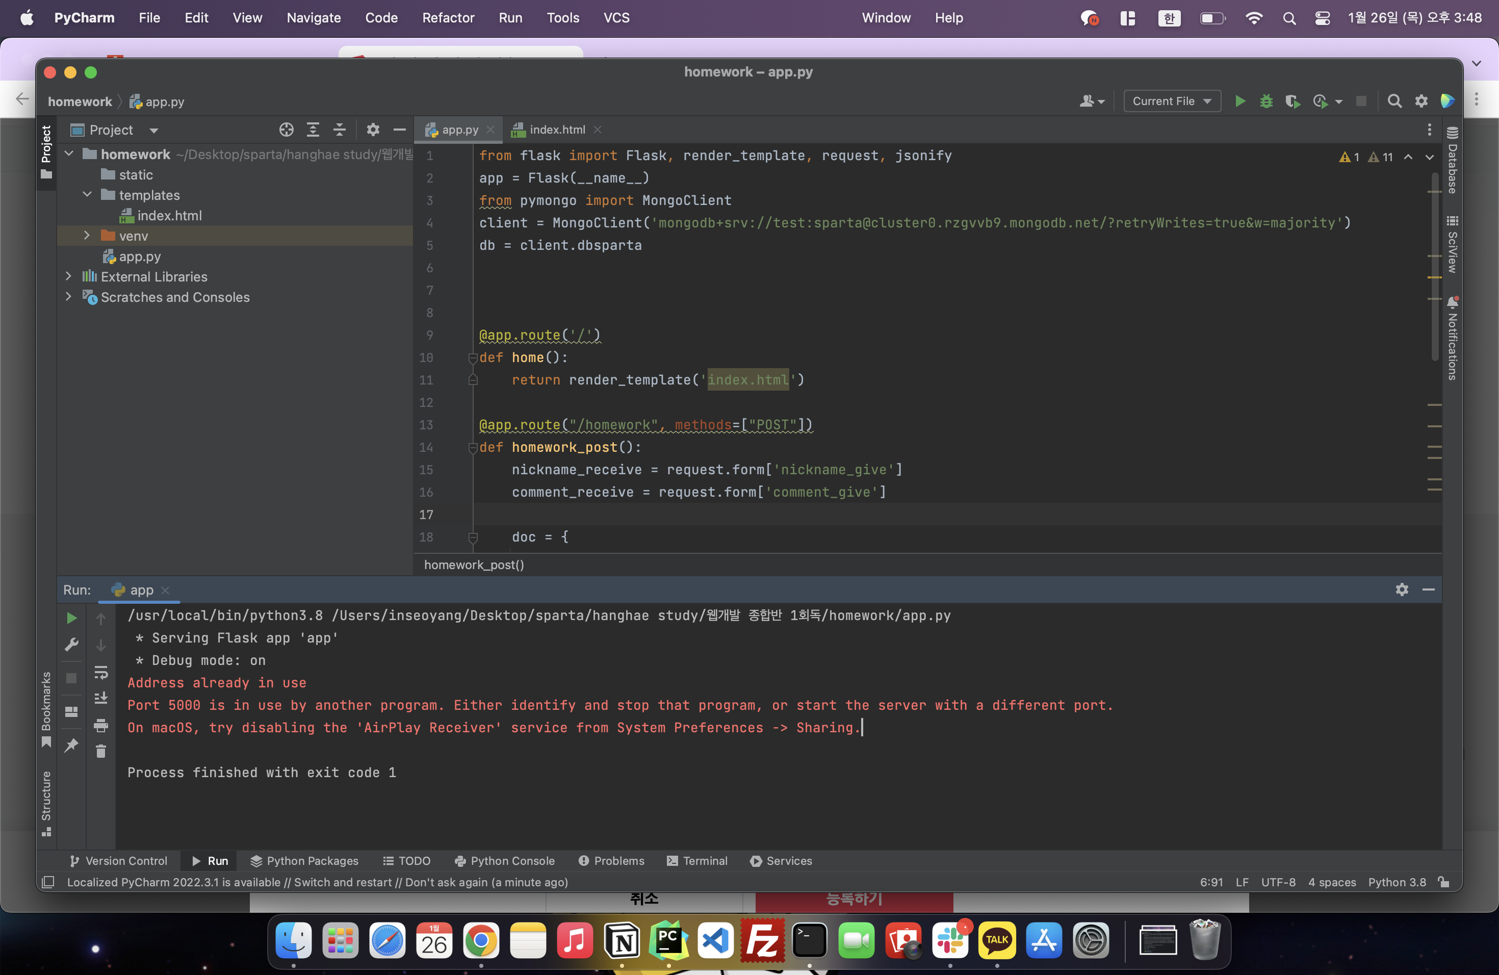Open run configuration wrench icon in Run panel
The image size is (1499, 975).
(x=72, y=645)
